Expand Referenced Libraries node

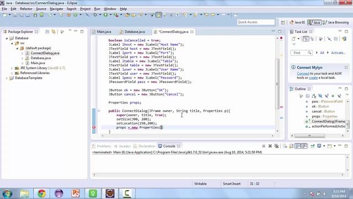click(12, 73)
